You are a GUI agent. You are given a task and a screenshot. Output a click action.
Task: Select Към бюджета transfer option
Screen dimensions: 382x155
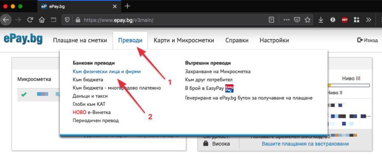88,80
